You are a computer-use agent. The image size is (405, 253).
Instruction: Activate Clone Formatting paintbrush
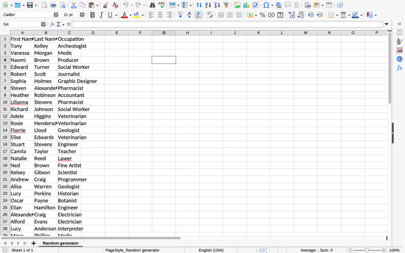point(105,5)
